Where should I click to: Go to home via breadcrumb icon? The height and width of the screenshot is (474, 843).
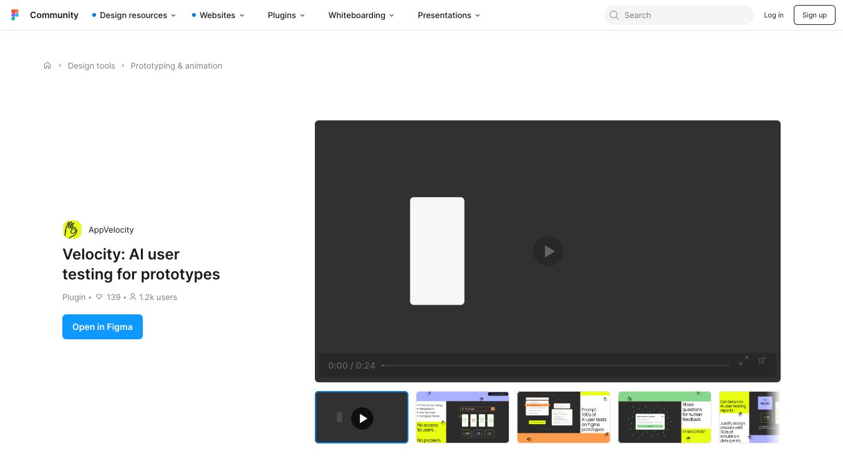(47, 65)
